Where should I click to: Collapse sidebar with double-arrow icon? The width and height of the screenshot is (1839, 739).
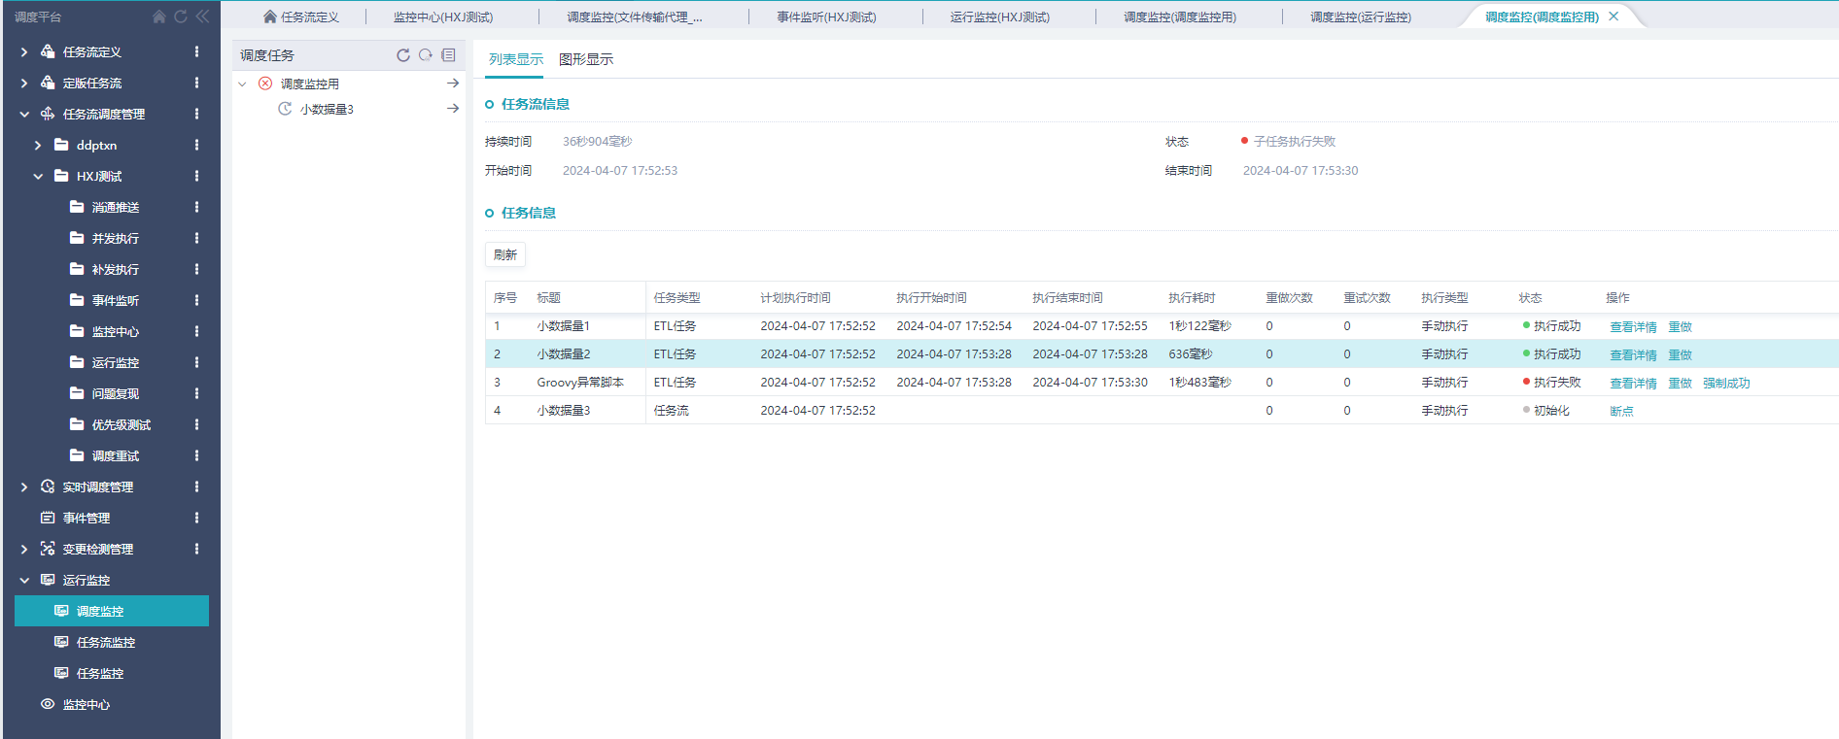[202, 17]
